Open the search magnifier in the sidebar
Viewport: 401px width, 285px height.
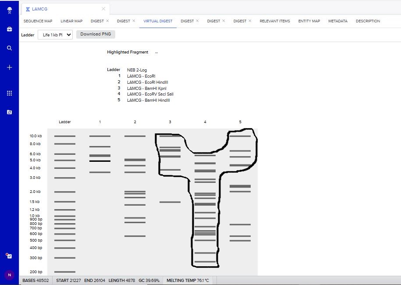(x=9, y=48)
